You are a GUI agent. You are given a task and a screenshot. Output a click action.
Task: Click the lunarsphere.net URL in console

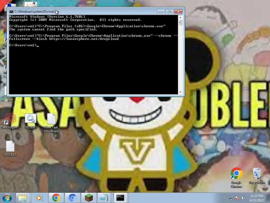point(84,39)
